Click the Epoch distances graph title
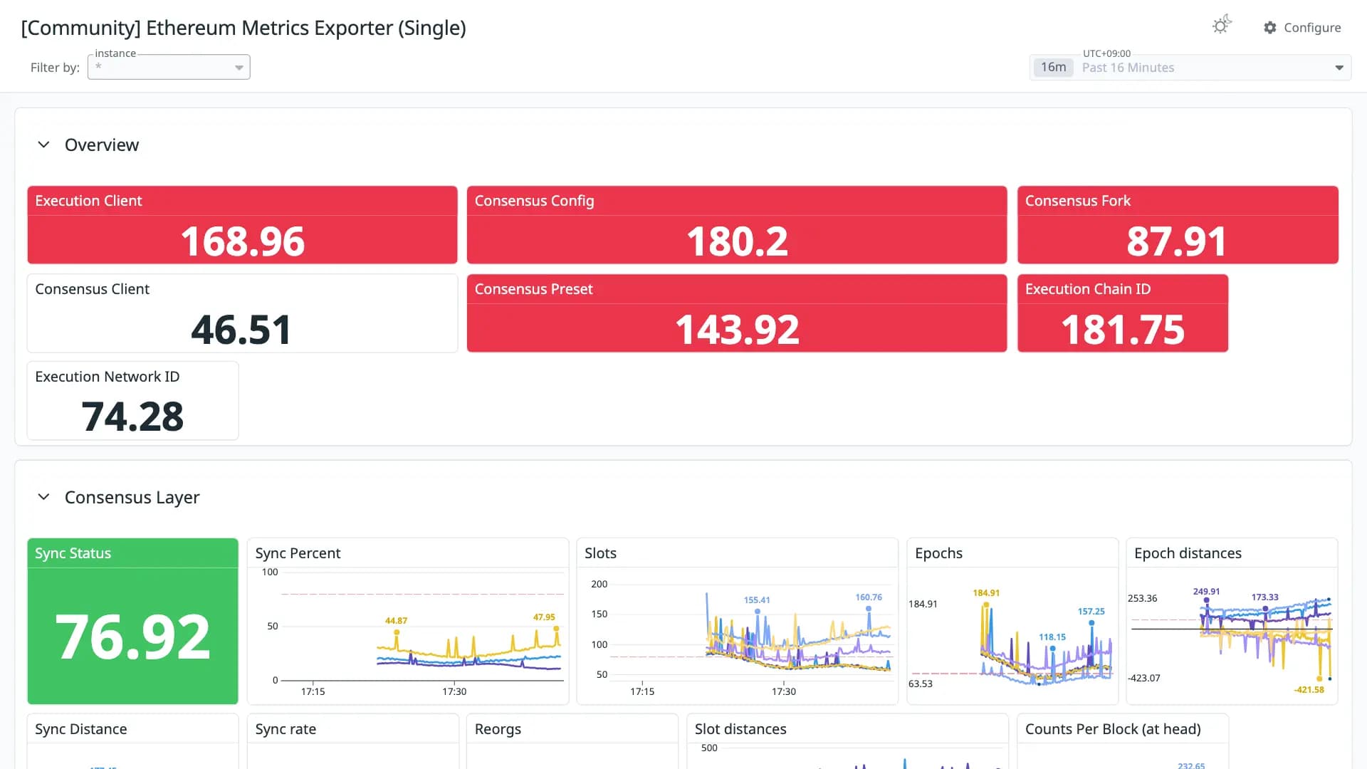The image size is (1367, 769). click(1188, 553)
